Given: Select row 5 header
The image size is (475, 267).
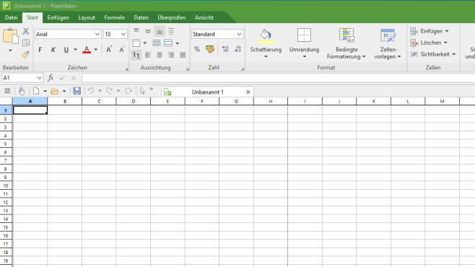Looking at the screenshot, I should (x=6, y=144).
